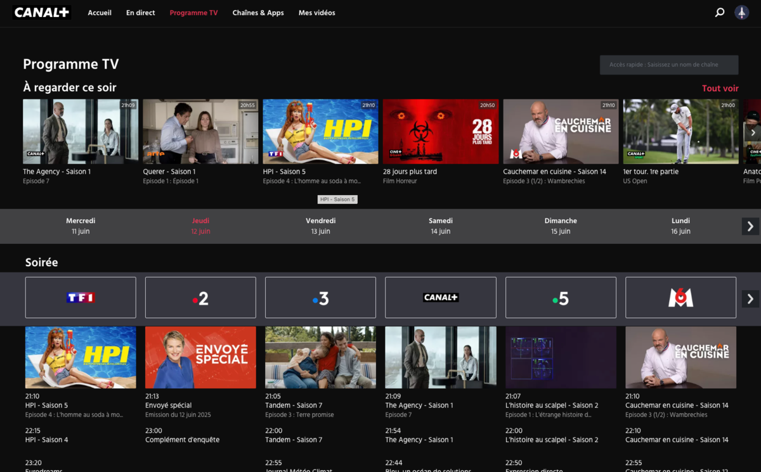Select Samedi 14 juin tab
The height and width of the screenshot is (472, 761).
(x=441, y=226)
